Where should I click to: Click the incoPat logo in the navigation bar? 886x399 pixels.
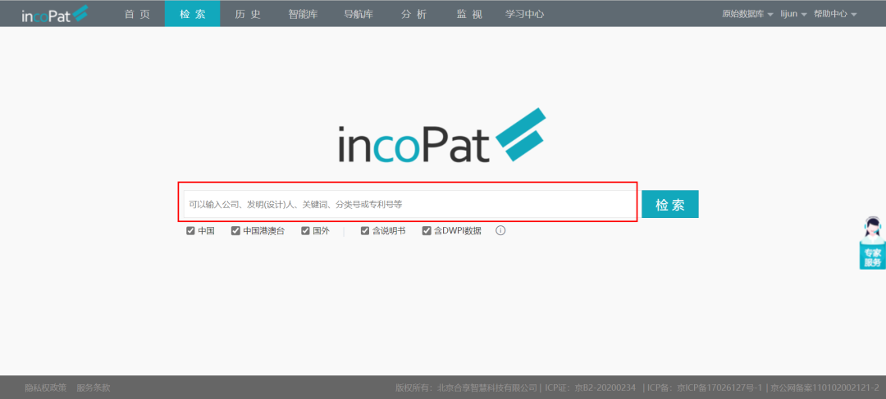point(57,14)
